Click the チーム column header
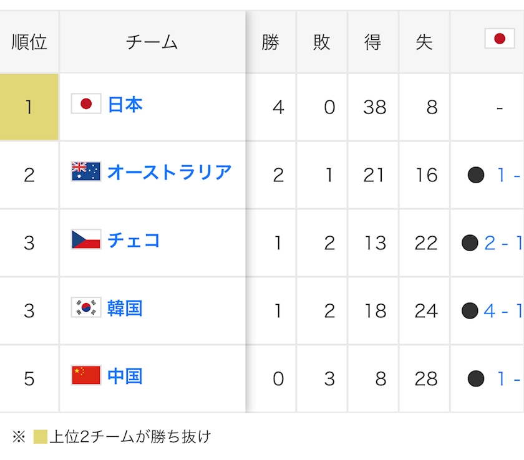Image resolution: width=524 pixels, height=460 pixels. (x=152, y=42)
